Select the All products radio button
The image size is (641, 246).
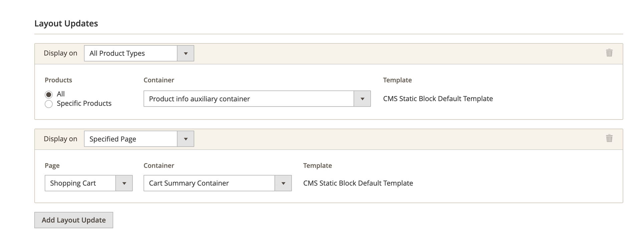49,95
